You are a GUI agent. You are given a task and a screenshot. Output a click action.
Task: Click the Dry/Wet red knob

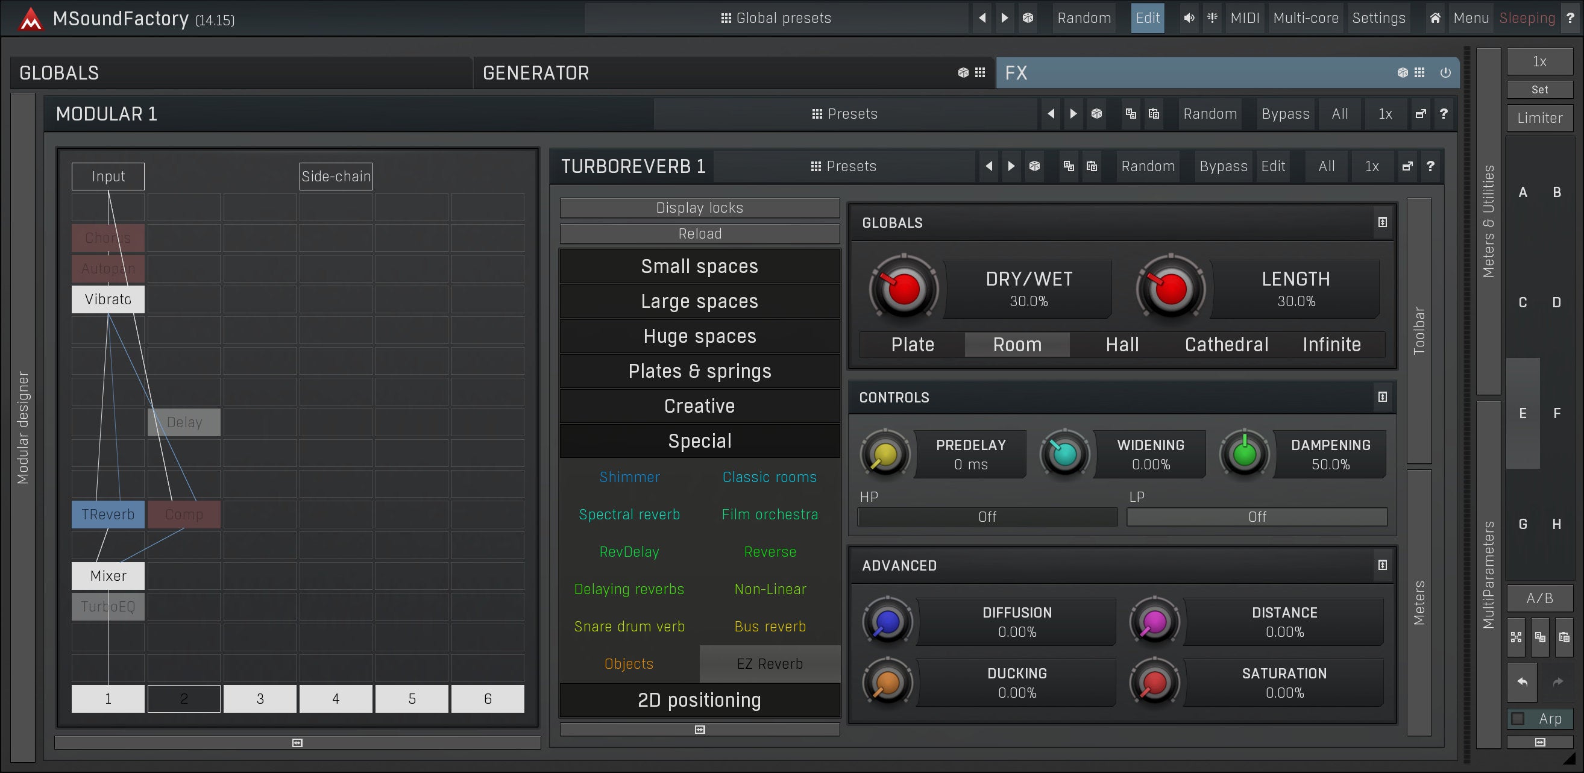[x=903, y=288]
